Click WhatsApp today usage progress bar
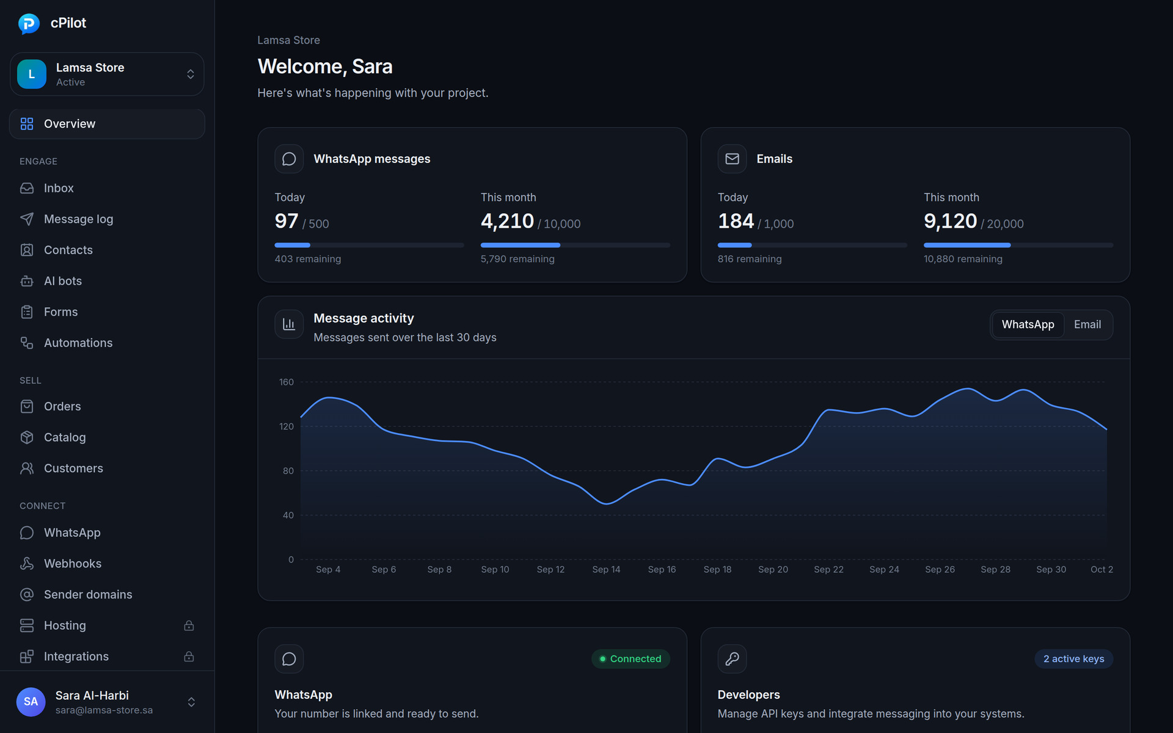 point(369,245)
